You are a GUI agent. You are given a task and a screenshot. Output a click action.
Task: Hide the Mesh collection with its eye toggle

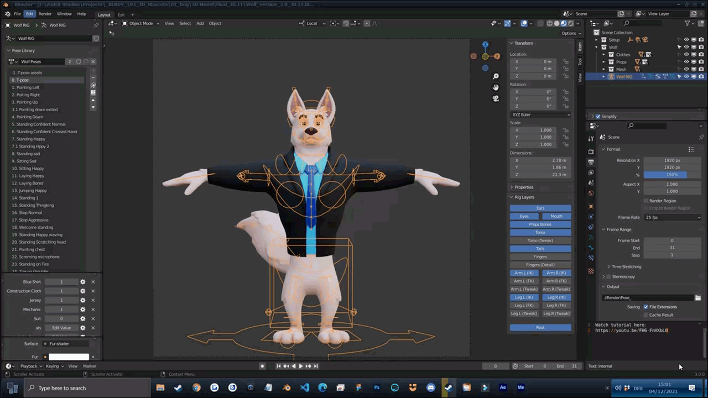686,69
